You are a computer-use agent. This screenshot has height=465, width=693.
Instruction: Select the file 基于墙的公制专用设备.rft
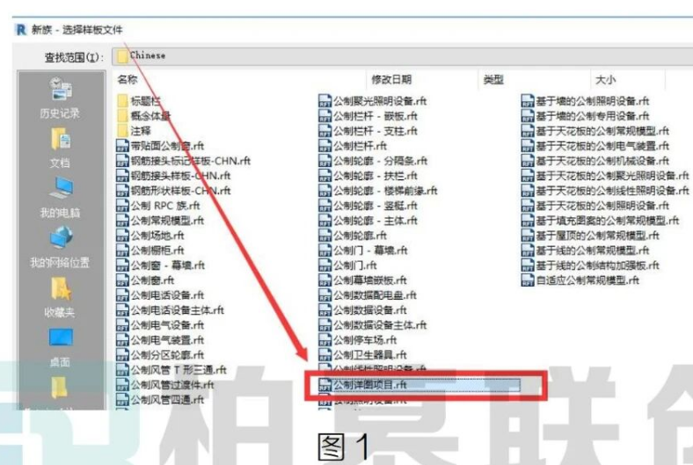(586, 116)
